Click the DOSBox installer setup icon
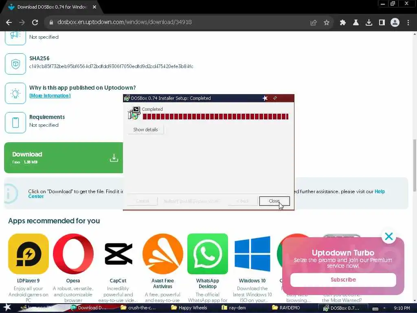Image resolution: width=417 pixels, height=313 pixels. coord(134,113)
